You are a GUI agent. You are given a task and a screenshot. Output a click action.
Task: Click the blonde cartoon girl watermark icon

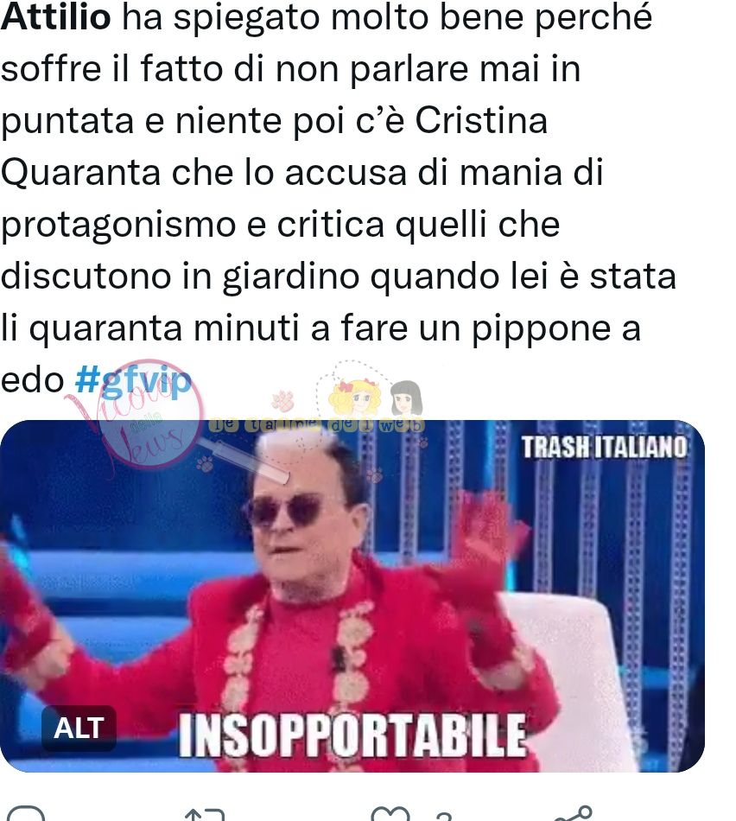(355, 398)
